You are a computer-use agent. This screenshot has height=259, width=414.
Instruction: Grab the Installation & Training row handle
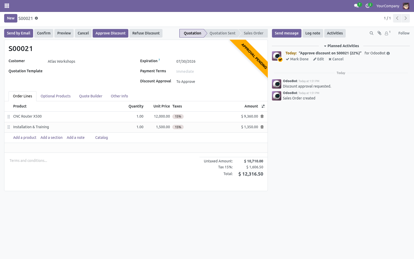[x=9, y=127]
